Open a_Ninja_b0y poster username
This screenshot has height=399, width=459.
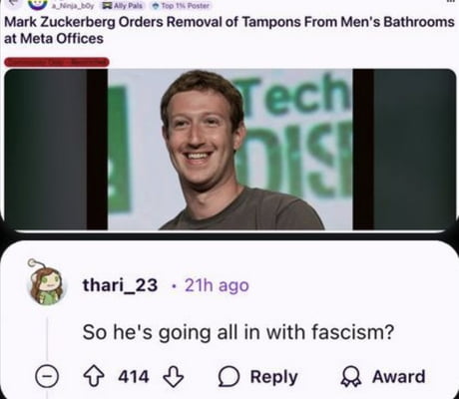tap(73, 6)
